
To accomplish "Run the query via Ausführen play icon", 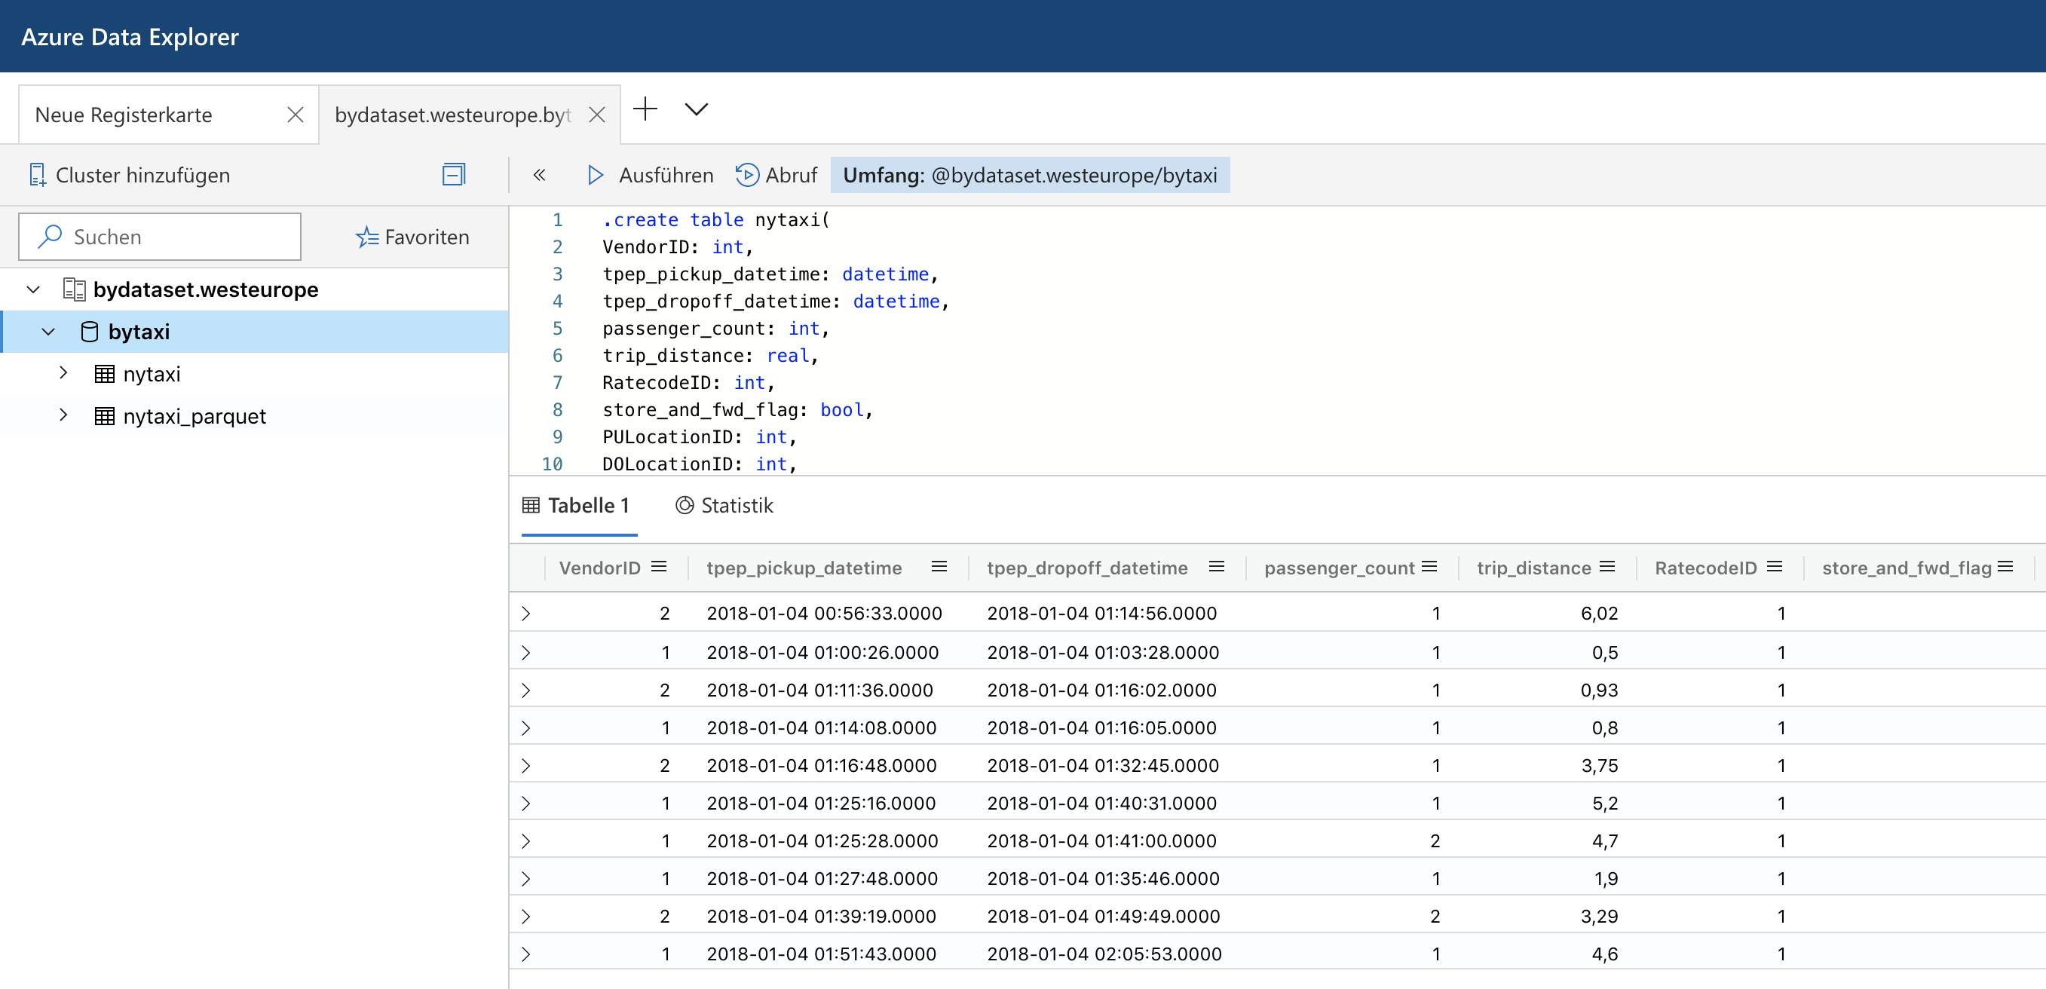I will click(x=595, y=175).
